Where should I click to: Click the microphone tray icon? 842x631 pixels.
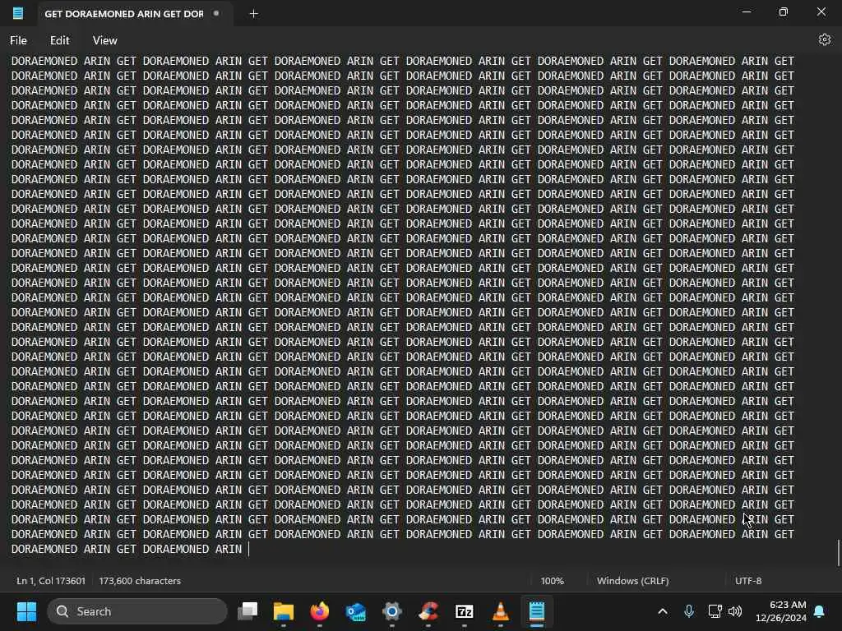(x=689, y=611)
